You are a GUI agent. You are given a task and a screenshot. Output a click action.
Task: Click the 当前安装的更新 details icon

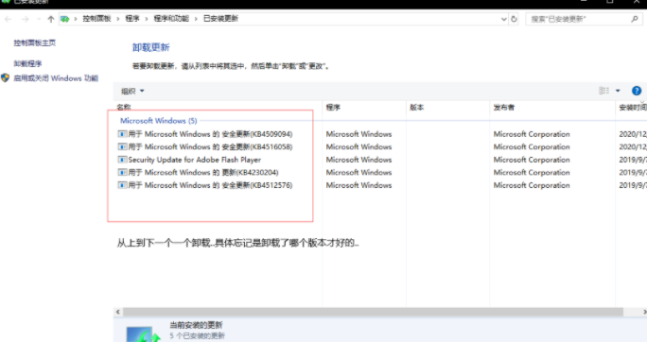click(x=143, y=333)
